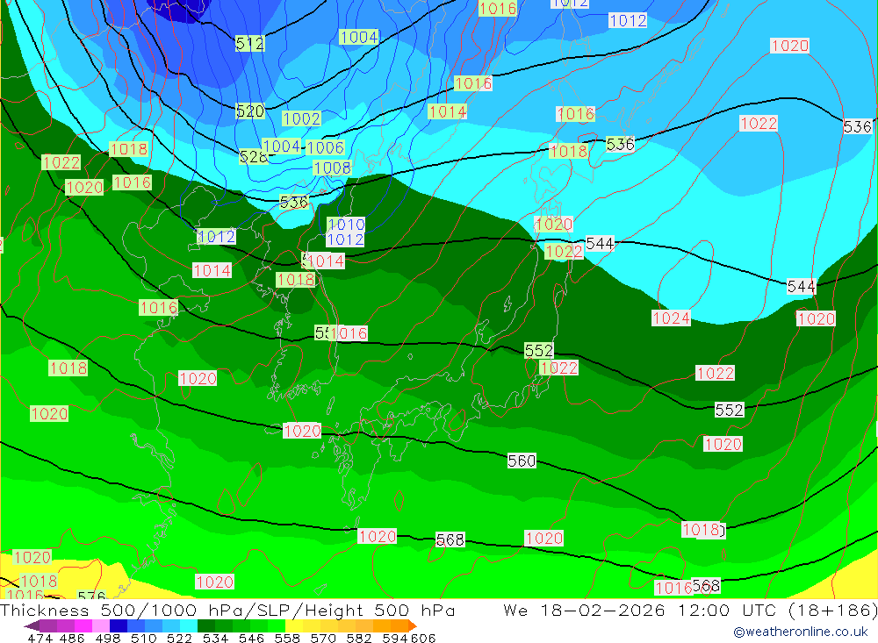Image resolution: width=878 pixels, height=643 pixels.
Task: Click the 534 legend scale value
Action: tap(216, 639)
